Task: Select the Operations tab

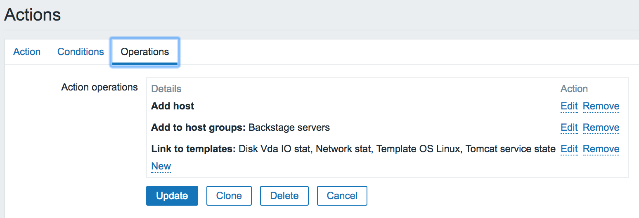Action: click(145, 52)
